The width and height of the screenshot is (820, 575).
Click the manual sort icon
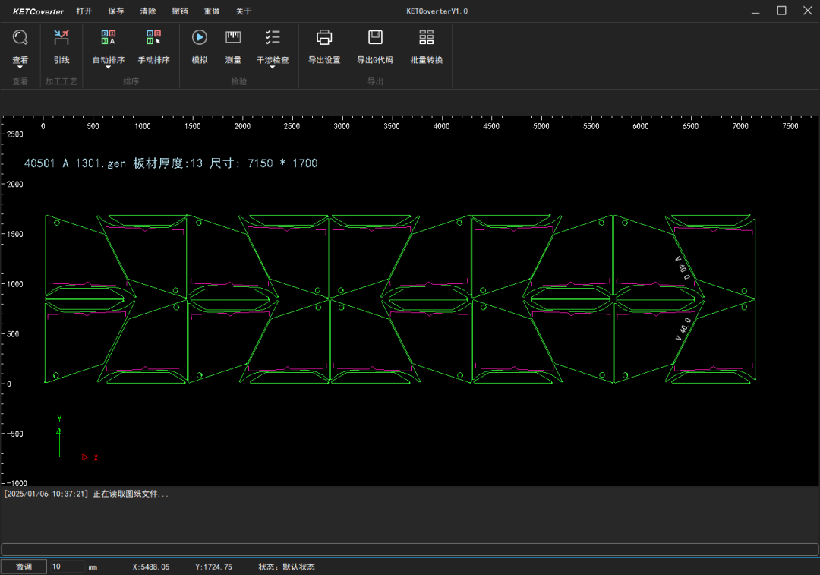coord(153,38)
